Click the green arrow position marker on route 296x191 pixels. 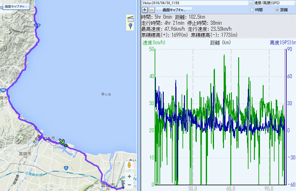[x=62, y=142]
